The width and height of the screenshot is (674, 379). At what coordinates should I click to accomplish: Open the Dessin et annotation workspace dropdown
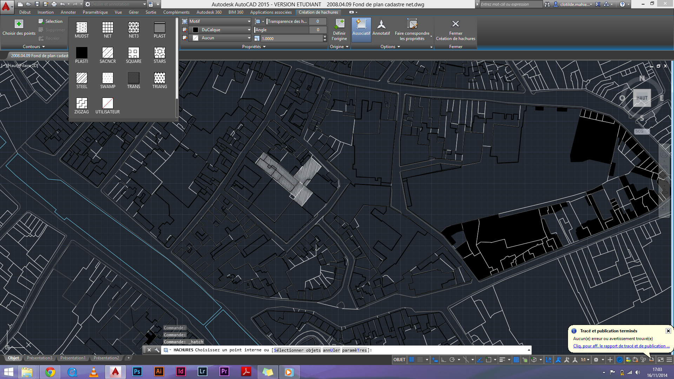pos(116,4)
